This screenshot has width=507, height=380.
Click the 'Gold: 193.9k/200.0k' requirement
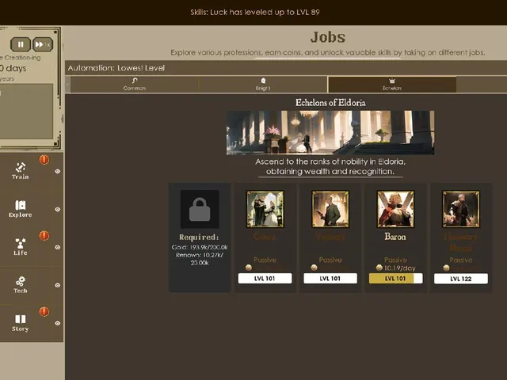click(200, 247)
